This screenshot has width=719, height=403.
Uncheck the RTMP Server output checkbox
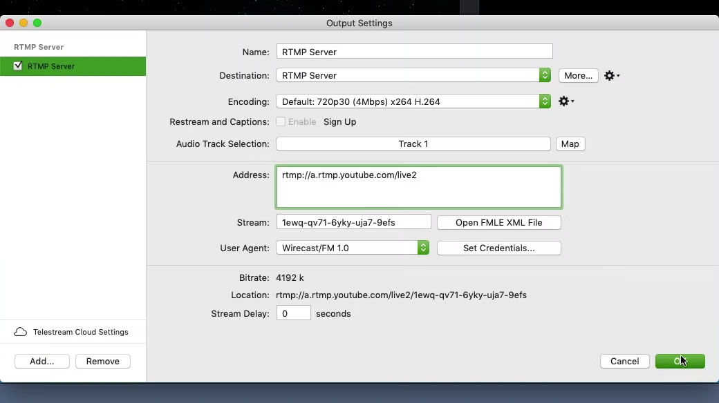click(18, 66)
